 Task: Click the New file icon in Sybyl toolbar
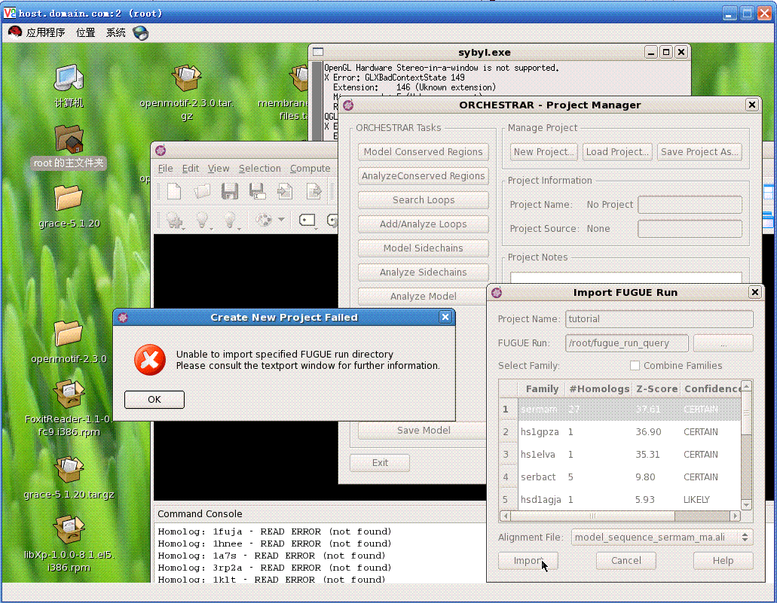[174, 192]
